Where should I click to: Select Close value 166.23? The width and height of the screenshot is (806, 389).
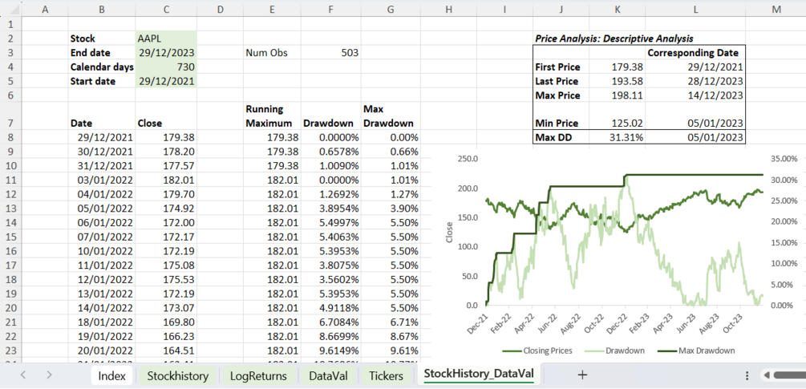click(x=166, y=336)
